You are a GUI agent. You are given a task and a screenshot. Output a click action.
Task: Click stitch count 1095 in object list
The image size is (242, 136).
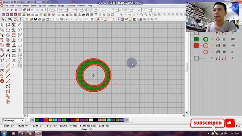233,45
